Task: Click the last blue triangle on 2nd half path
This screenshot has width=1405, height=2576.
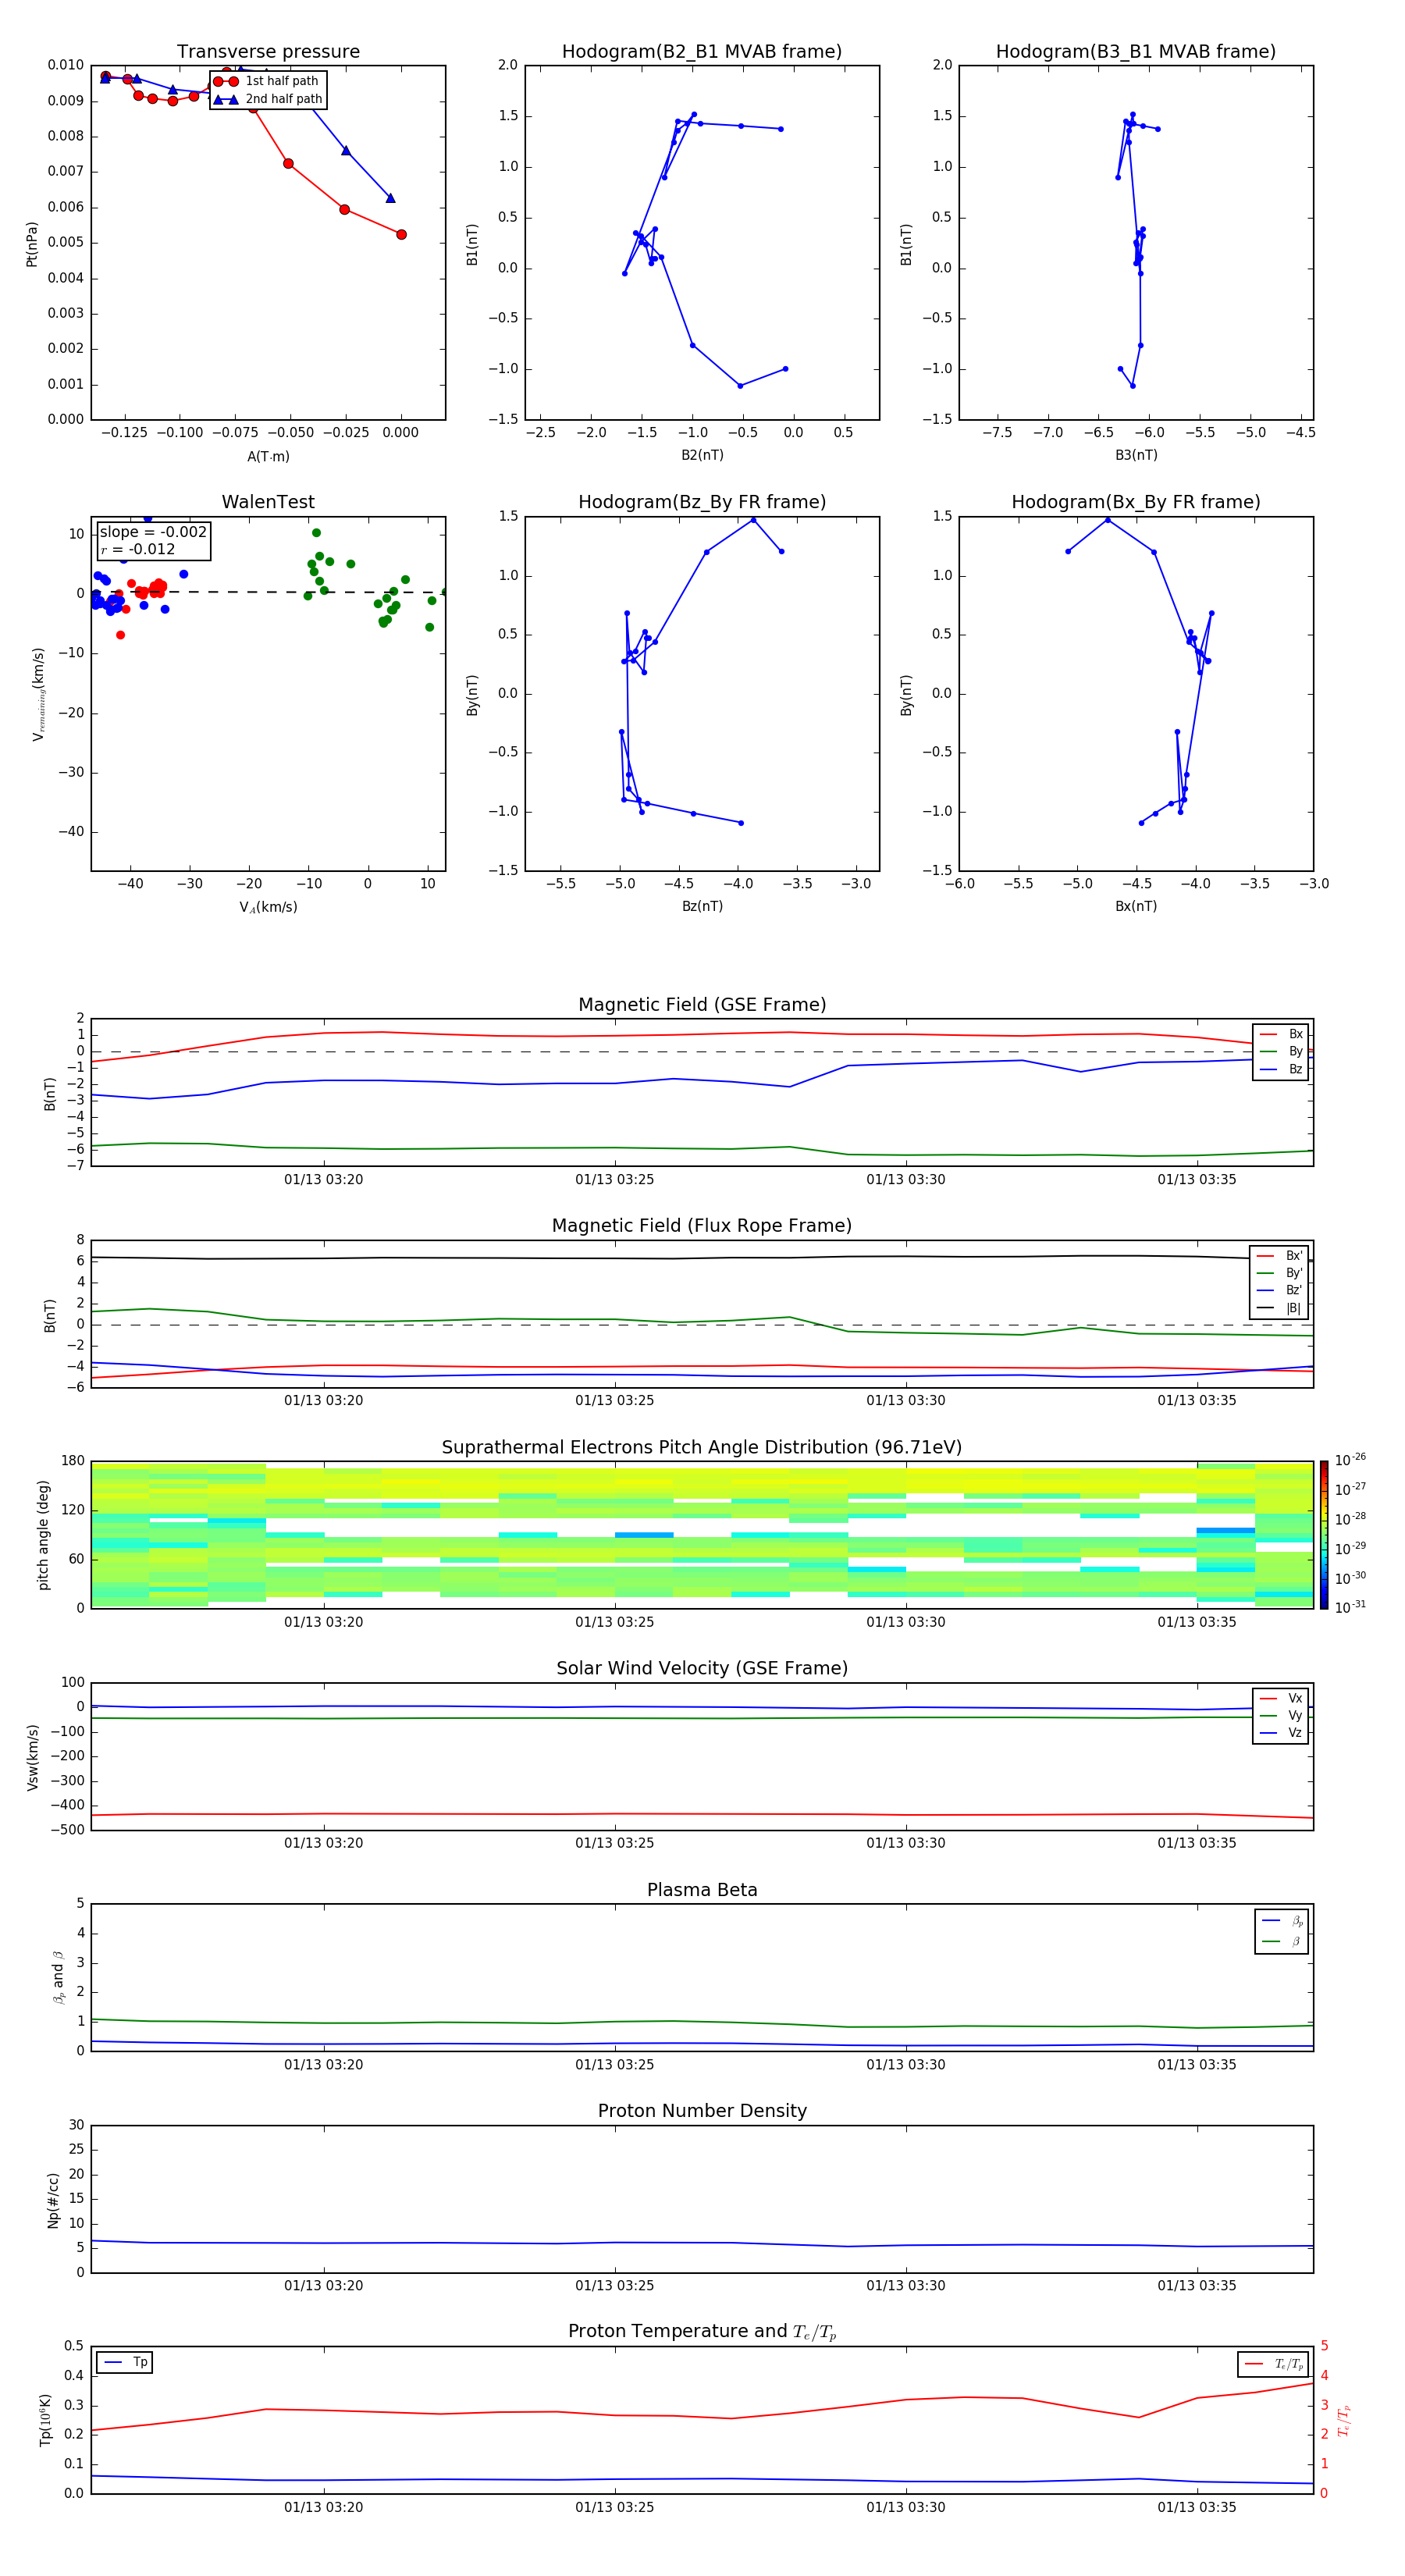Action: (x=390, y=198)
